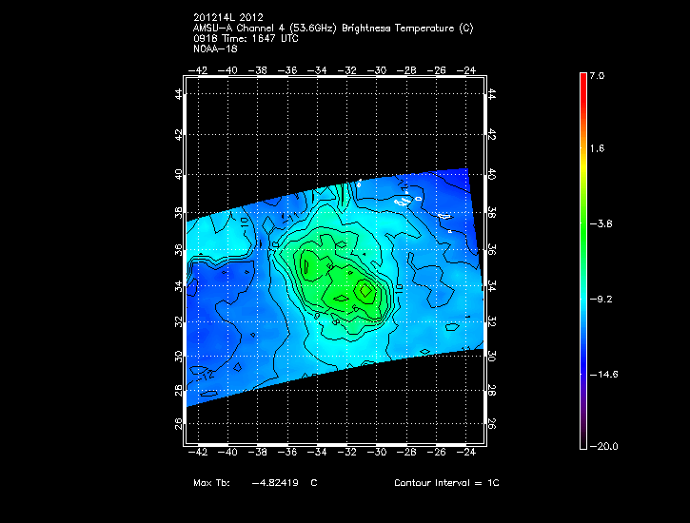Viewport: 690px width, 523px height.
Task: Click the Contour Interval = 1C text
Action: 446,483
